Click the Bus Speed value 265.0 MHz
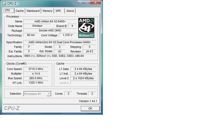Image resolution: width=216 pixels, height=135 pixels. [36, 78]
